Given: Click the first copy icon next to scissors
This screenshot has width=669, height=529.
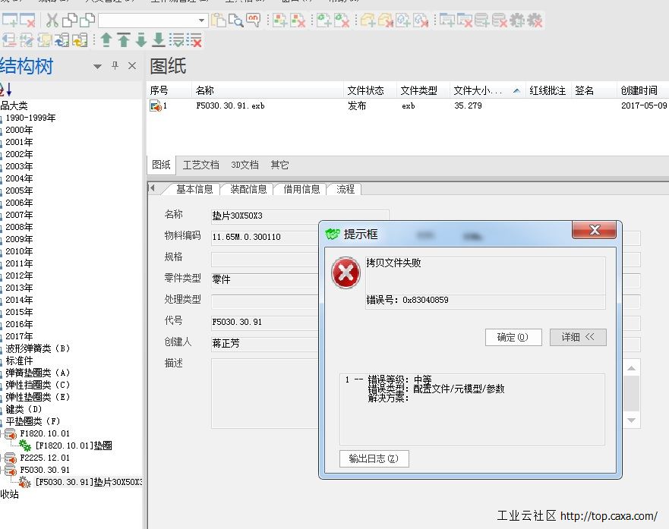Looking at the screenshot, I should (70, 20).
